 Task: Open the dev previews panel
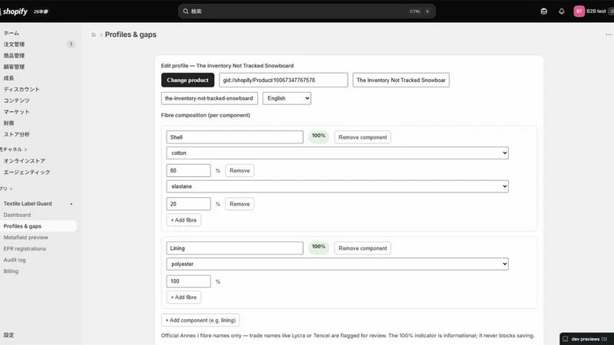[586, 339]
